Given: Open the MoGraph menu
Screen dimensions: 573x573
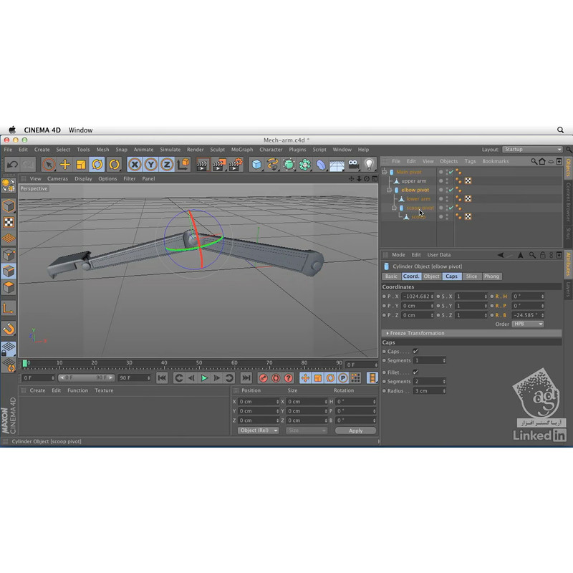Looking at the screenshot, I should click(242, 150).
